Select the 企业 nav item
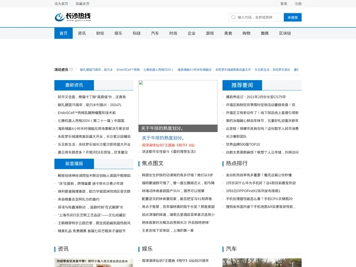Image resolution: width=356 pixels, height=267 pixels. point(191,33)
